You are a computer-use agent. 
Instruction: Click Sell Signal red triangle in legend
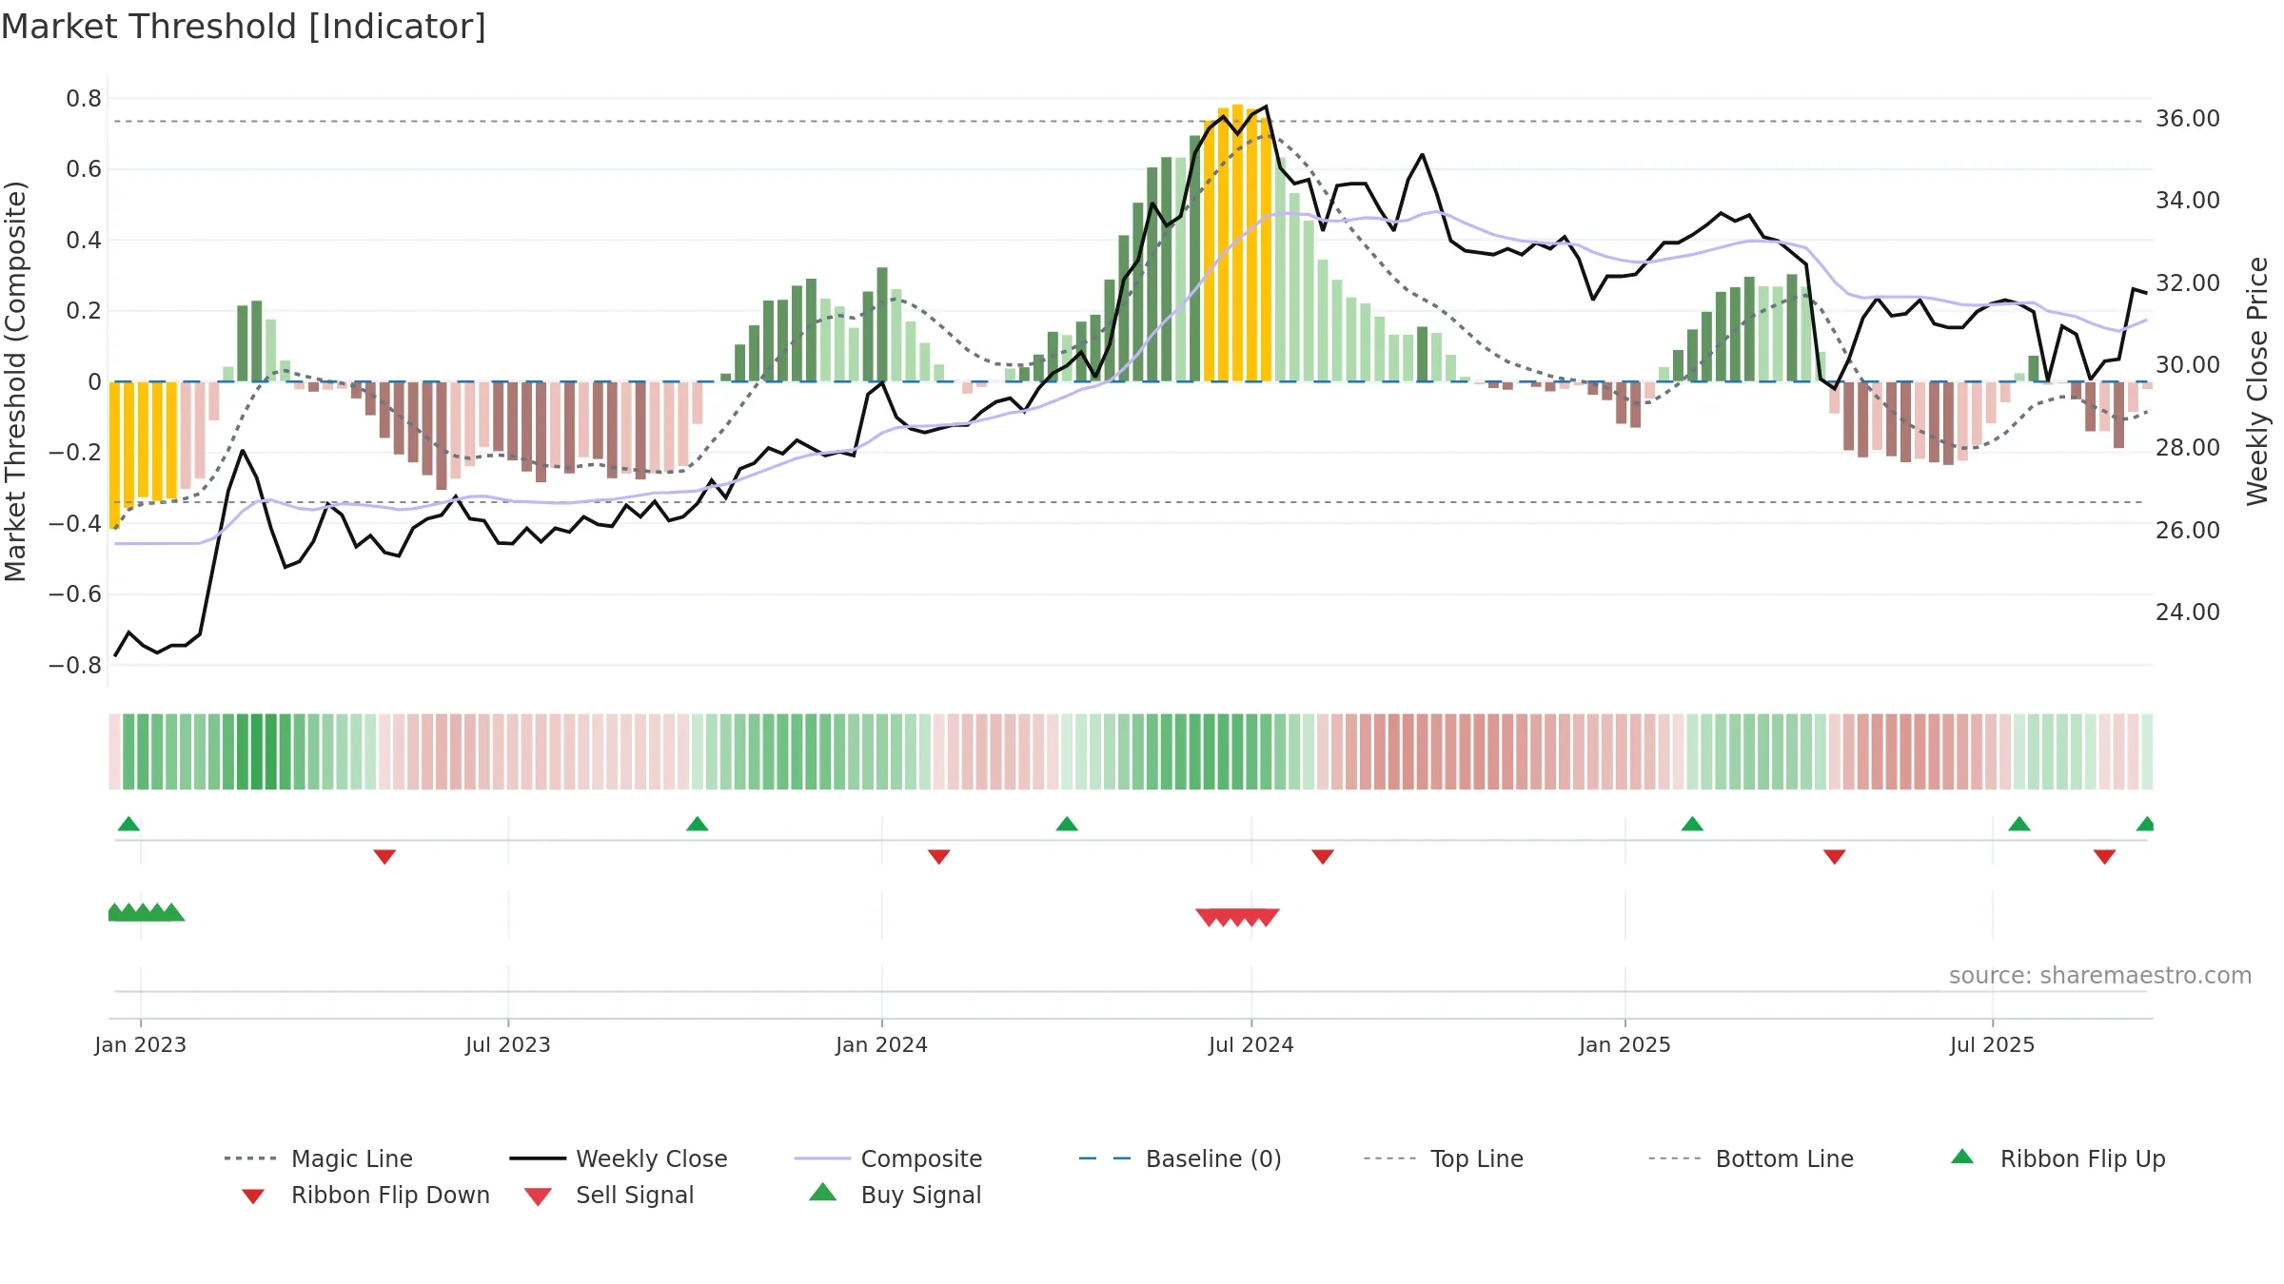click(x=538, y=1196)
